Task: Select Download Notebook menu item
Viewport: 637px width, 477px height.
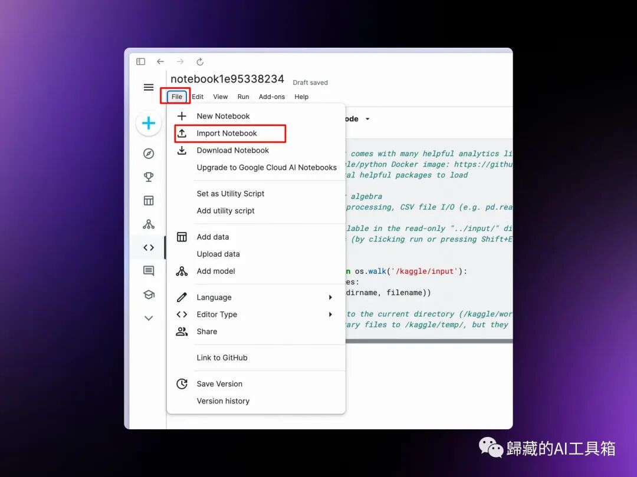Action: [x=256, y=151]
